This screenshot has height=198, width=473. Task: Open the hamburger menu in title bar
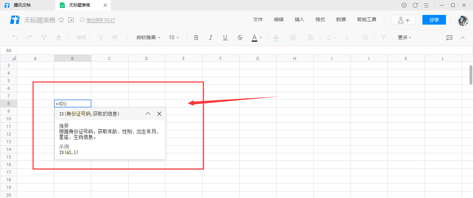426,5
